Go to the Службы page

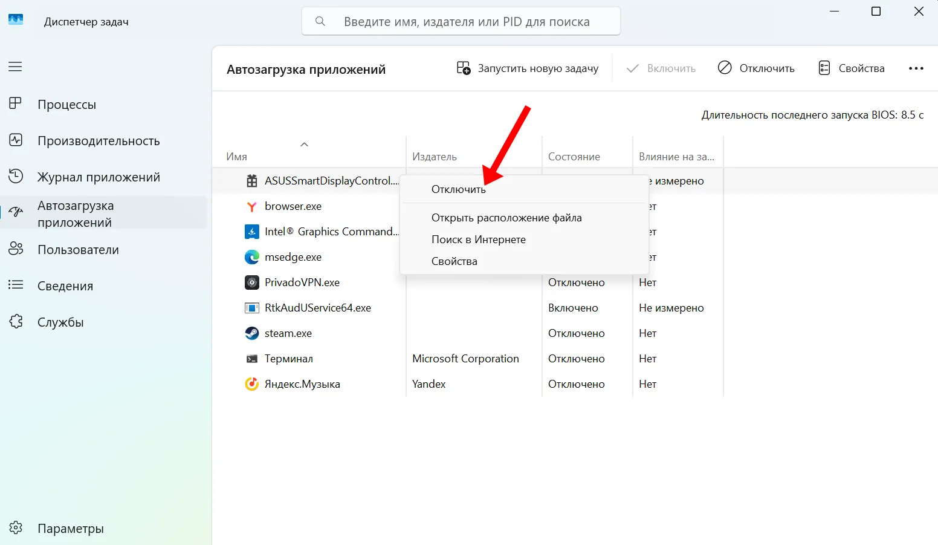pyautogui.click(x=60, y=322)
